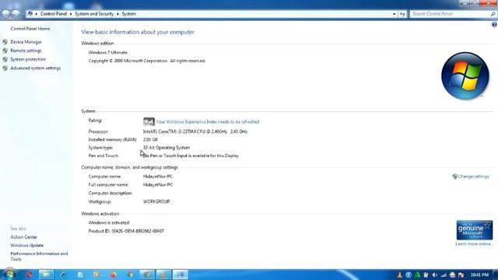Select the Microsoft copyright 2009 line

tap(147, 61)
